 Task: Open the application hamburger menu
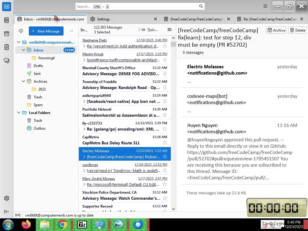tap(265, 6)
